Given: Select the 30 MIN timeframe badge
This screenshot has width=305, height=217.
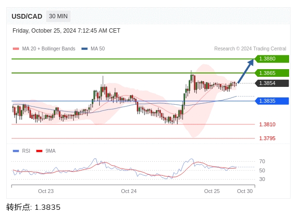Looking at the screenshot, I should (58, 16).
